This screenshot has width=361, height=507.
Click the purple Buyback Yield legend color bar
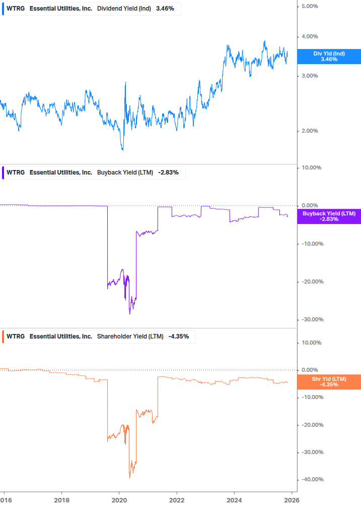[x=3, y=173]
